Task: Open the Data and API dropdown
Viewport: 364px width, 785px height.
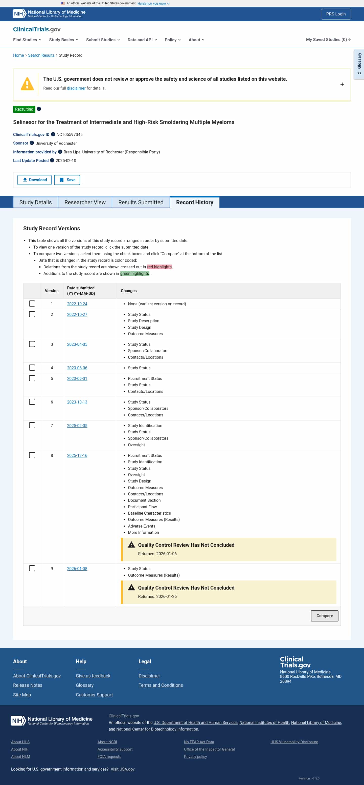Action: coord(142,40)
